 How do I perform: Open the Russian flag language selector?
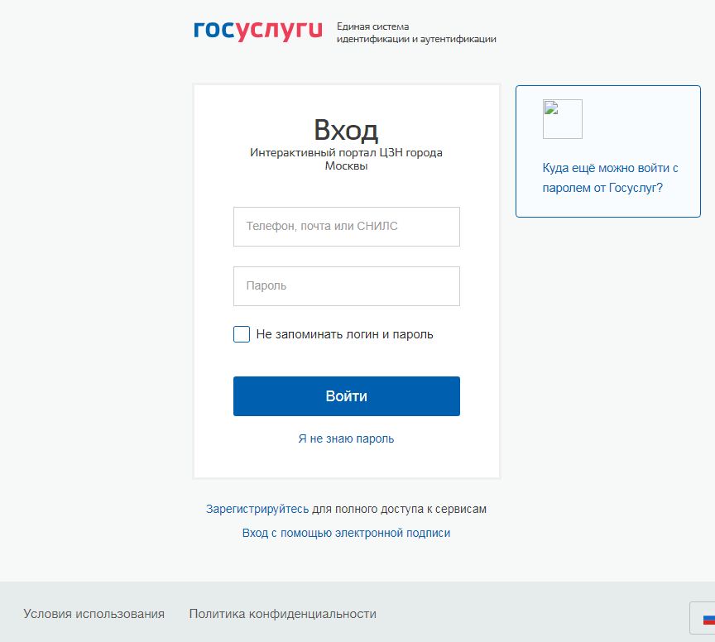703,618
